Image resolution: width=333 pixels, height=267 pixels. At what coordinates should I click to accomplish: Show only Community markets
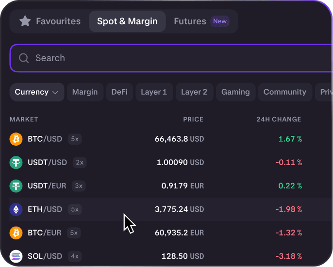pos(285,92)
